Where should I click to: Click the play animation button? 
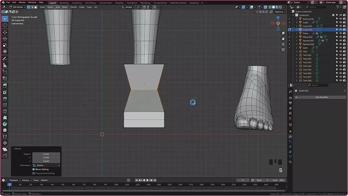[x=148, y=180]
